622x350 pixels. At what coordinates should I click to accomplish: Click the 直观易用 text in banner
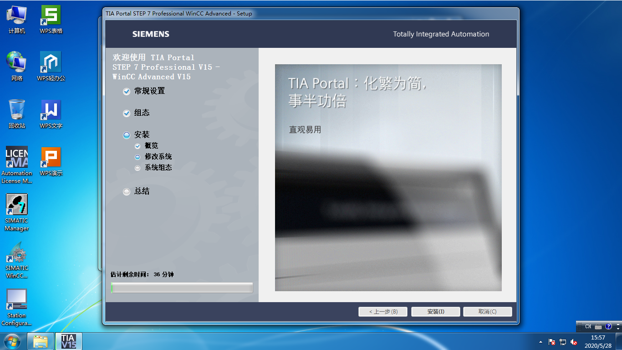[x=305, y=130]
